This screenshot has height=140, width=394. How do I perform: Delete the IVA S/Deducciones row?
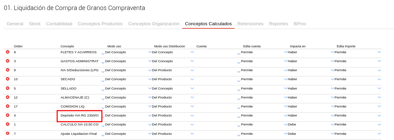8,70
